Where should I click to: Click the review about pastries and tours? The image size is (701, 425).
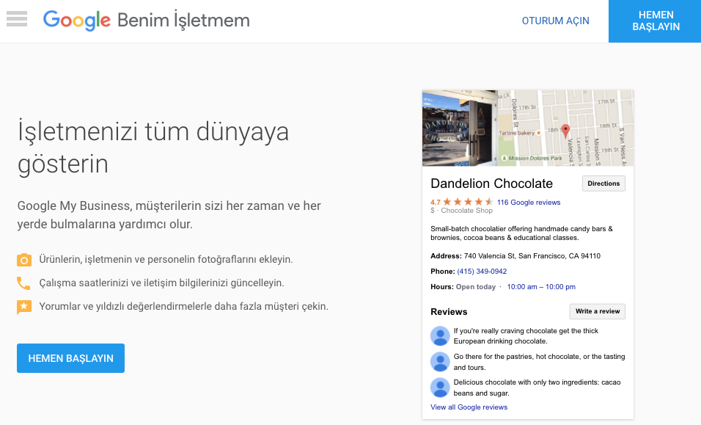coord(539,362)
